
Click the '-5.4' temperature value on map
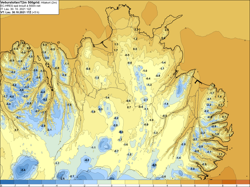point(23,170)
